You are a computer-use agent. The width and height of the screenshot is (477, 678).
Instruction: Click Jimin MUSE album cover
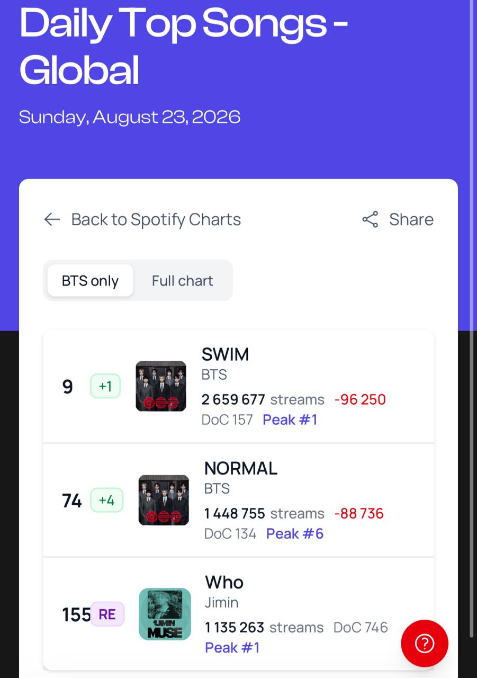pos(165,614)
